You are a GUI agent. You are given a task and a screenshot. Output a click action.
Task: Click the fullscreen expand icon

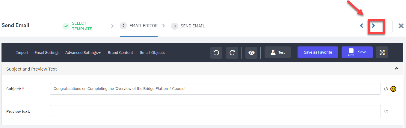tap(382, 52)
